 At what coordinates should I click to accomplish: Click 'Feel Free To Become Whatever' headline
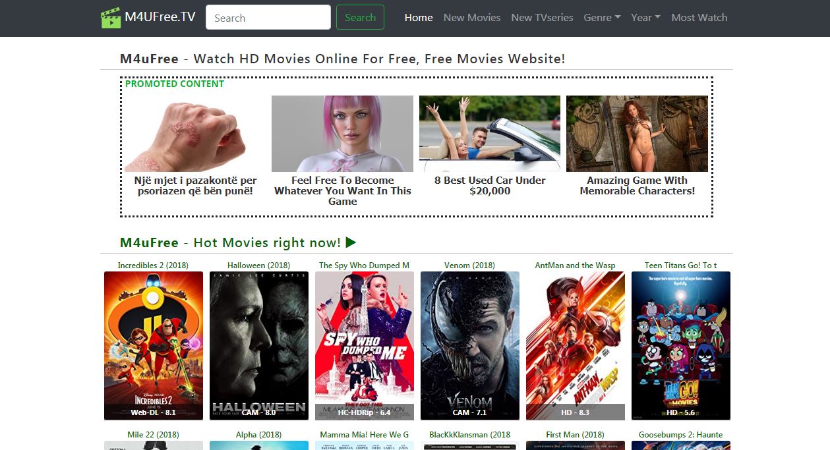pyautogui.click(x=343, y=191)
